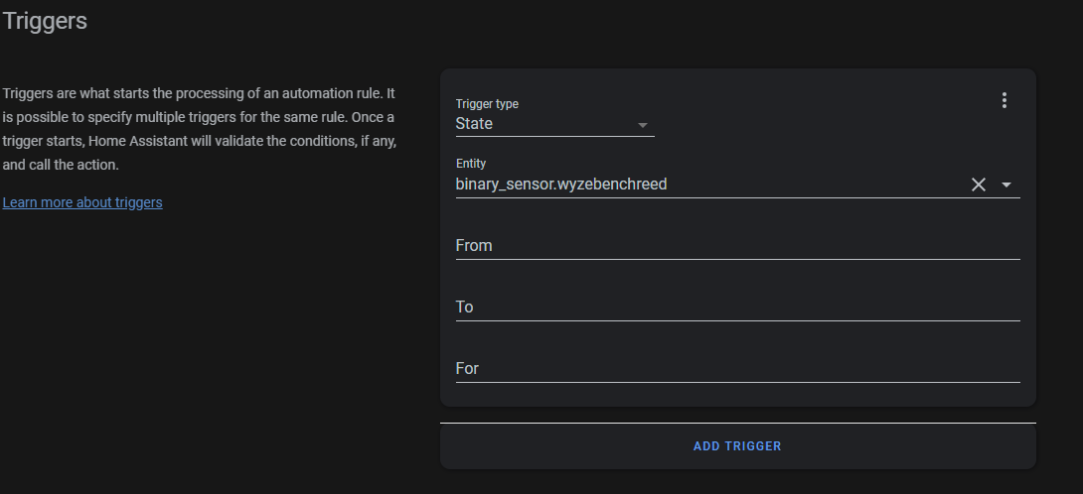Open the Trigger type dropdown arrow
The width and height of the screenshot is (1083, 494).
642,125
